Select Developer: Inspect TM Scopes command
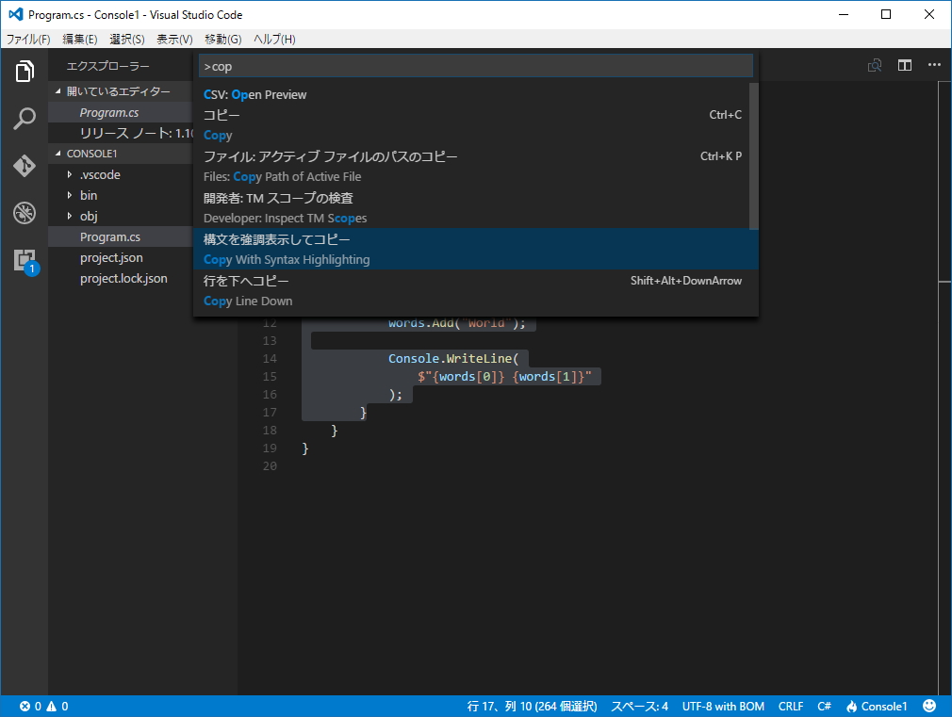Viewport: 952px width, 717px height. click(x=471, y=207)
